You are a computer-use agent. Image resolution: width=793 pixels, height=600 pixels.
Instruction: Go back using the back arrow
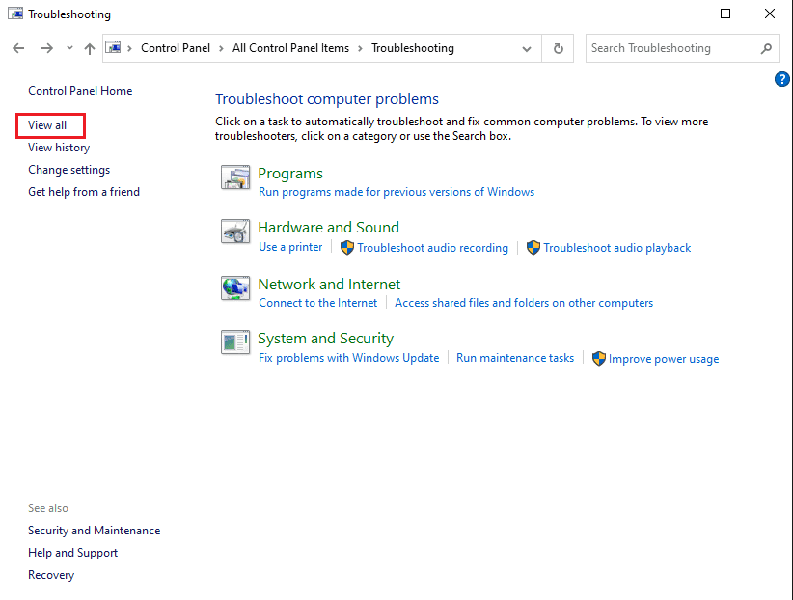click(x=18, y=48)
